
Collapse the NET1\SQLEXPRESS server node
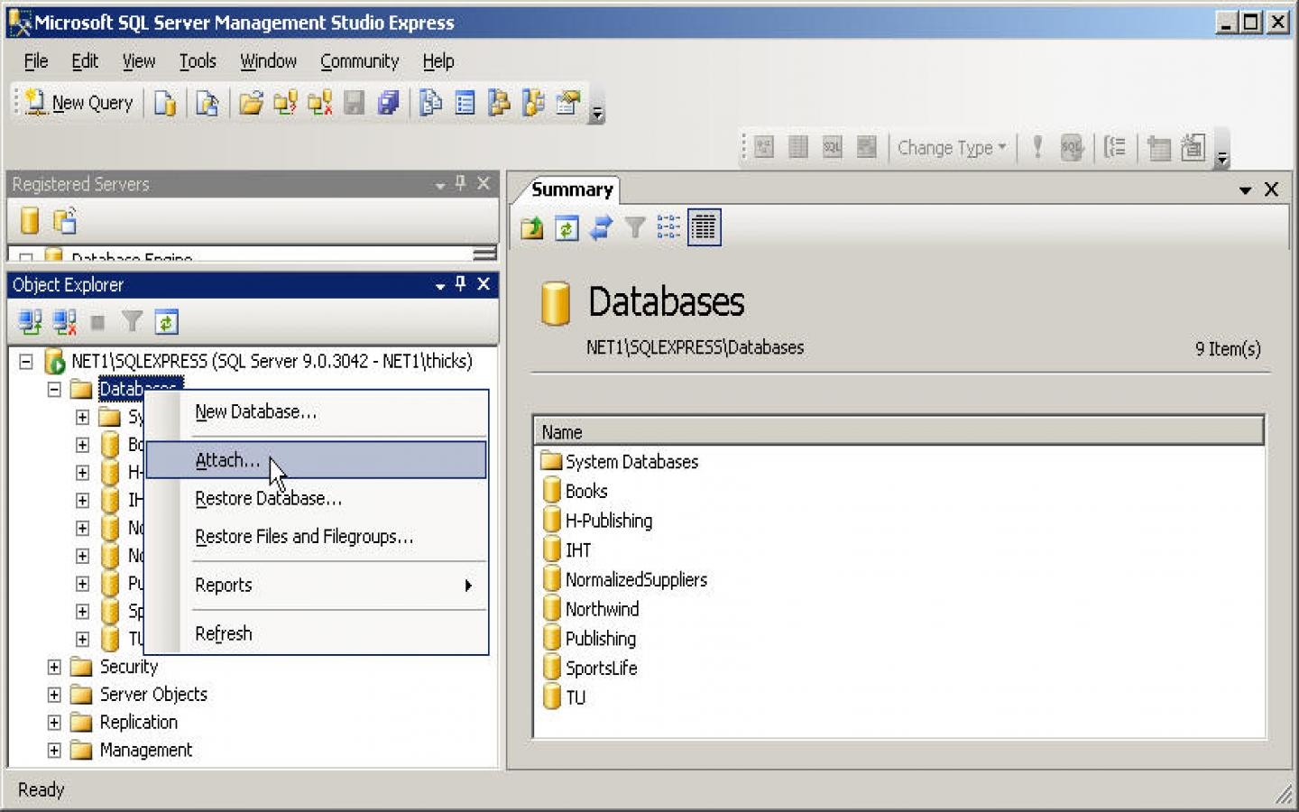(x=26, y=362)
